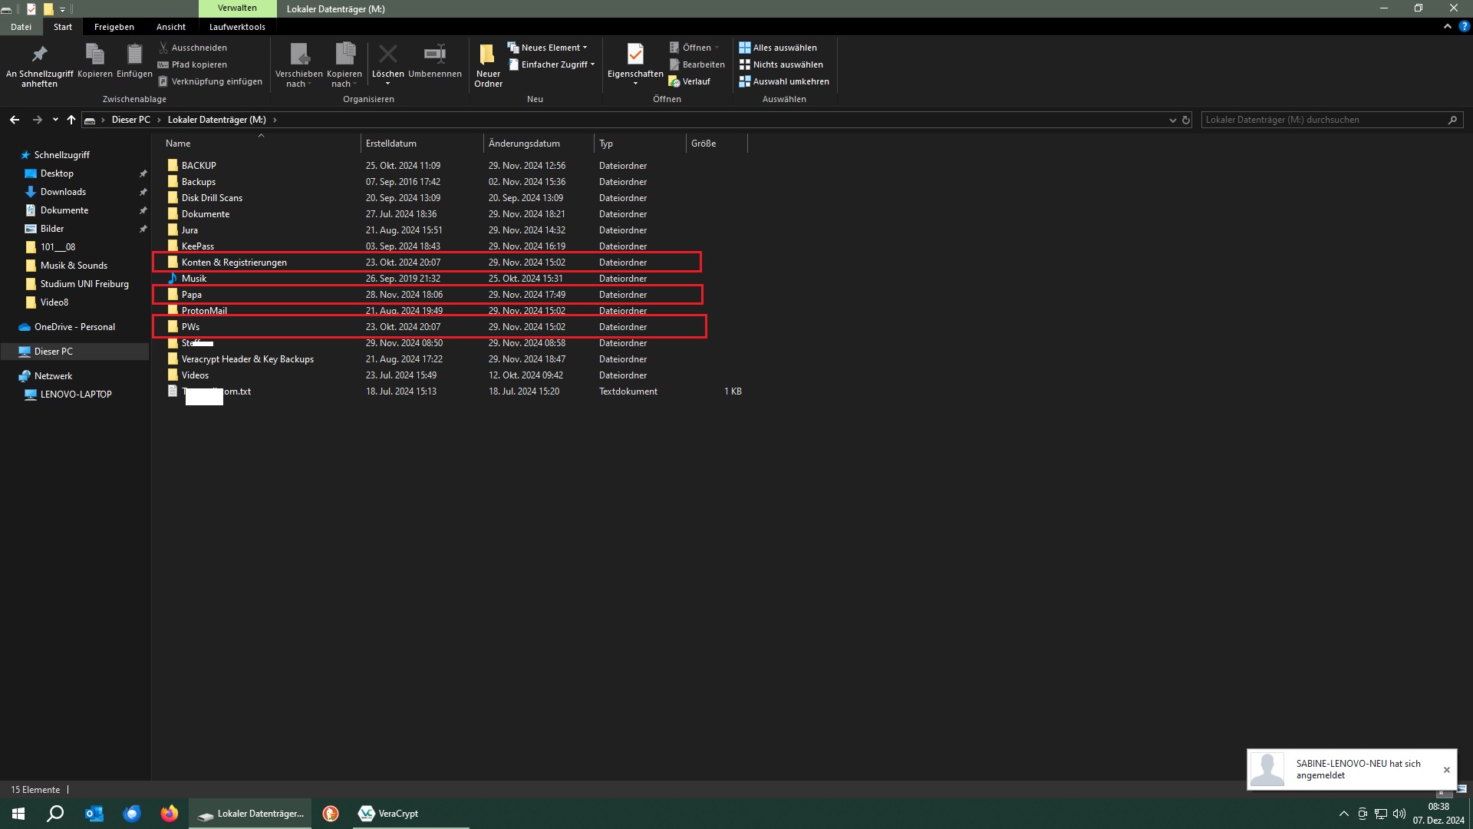This screenshot has width=1473, height=829.
Task: Click the Kopieren icon in the ribbon
Action: click(x=94, y=54)
